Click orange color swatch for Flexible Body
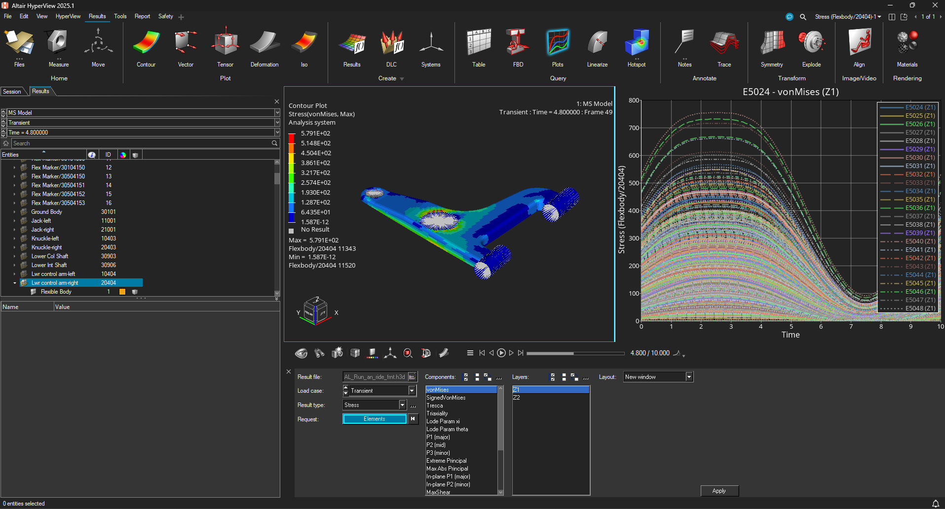 pyautogui.click(x=122, y=292)
